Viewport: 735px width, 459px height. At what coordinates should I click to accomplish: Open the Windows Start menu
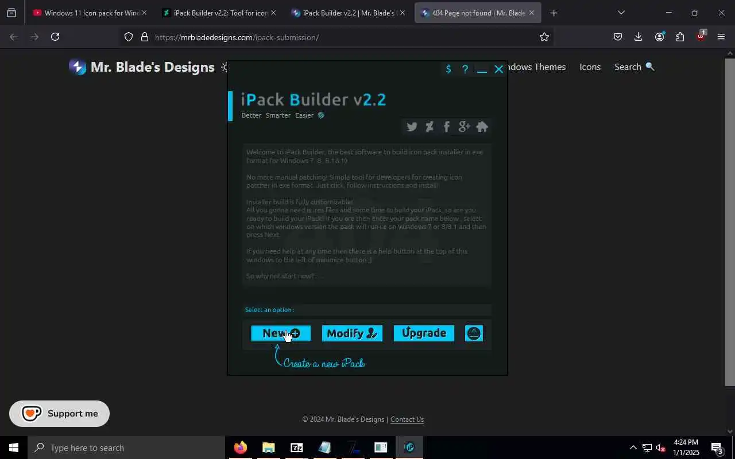click(x=14, y=448)
